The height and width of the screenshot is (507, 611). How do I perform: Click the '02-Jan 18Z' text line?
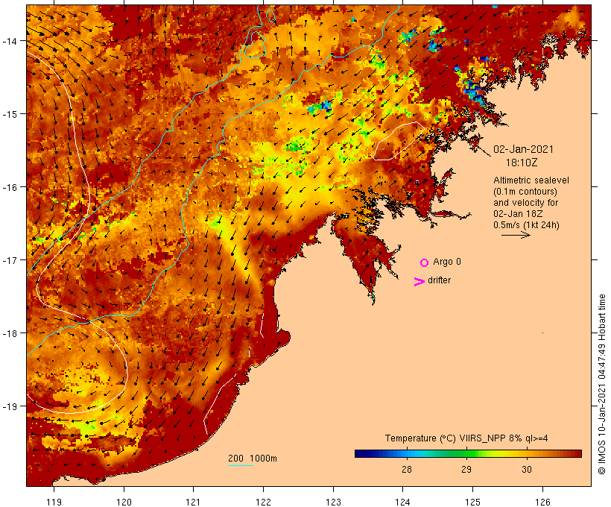(518, 214)
